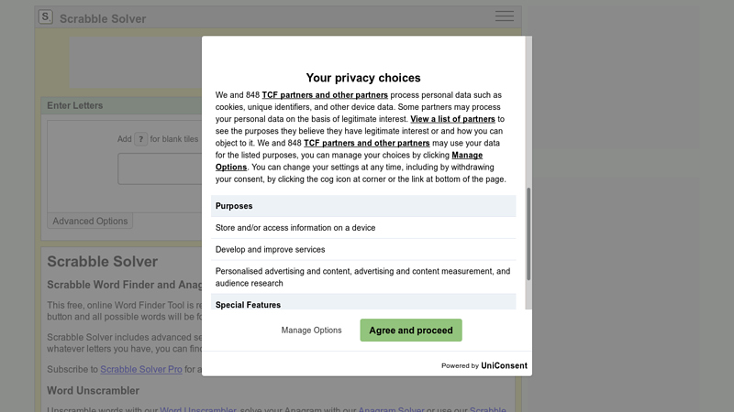Expand Store and/or access information on a device
Viewport: 734px width, 412px height.
coord(363,228)
